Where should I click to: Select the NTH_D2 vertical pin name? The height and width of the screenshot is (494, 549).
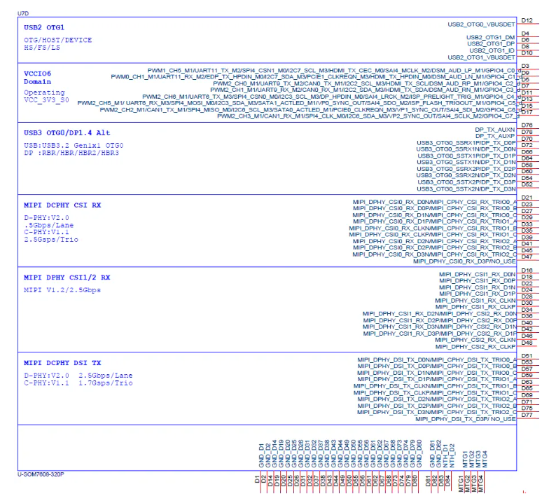(x=452, y=455)
